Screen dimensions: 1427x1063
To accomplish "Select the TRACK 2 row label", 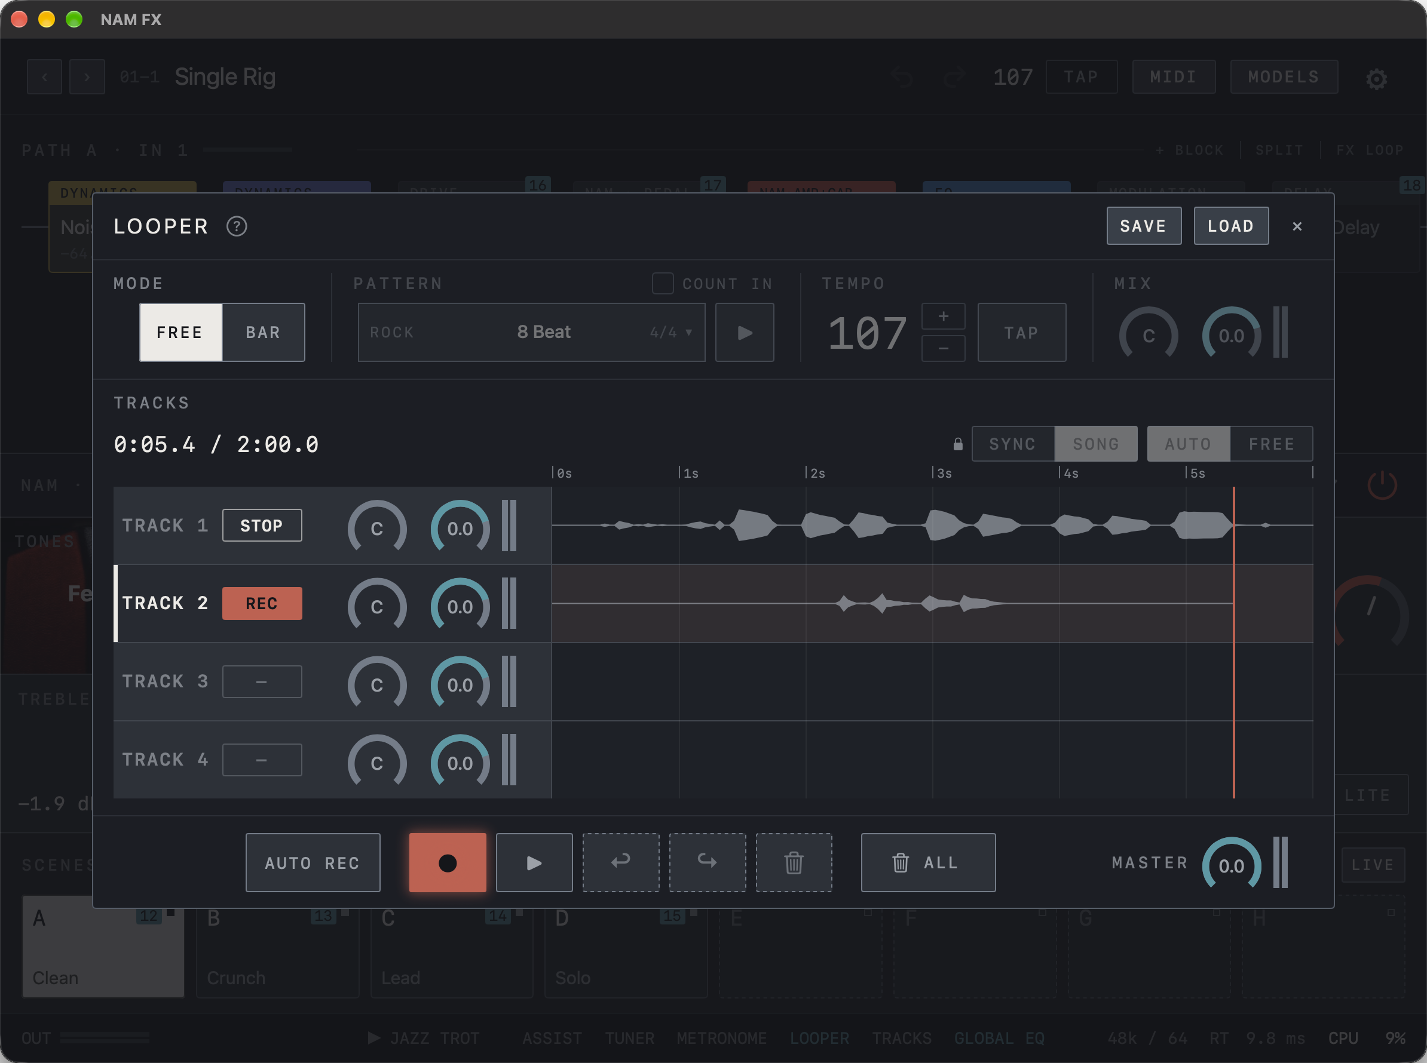I will [165, 604].
